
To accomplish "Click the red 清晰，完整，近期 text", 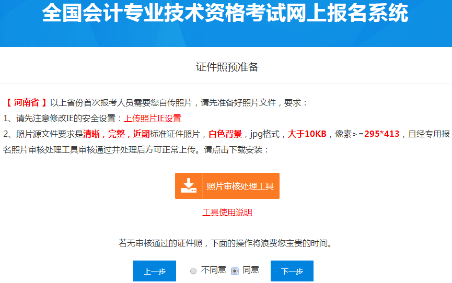I will [x=117, y=134].
